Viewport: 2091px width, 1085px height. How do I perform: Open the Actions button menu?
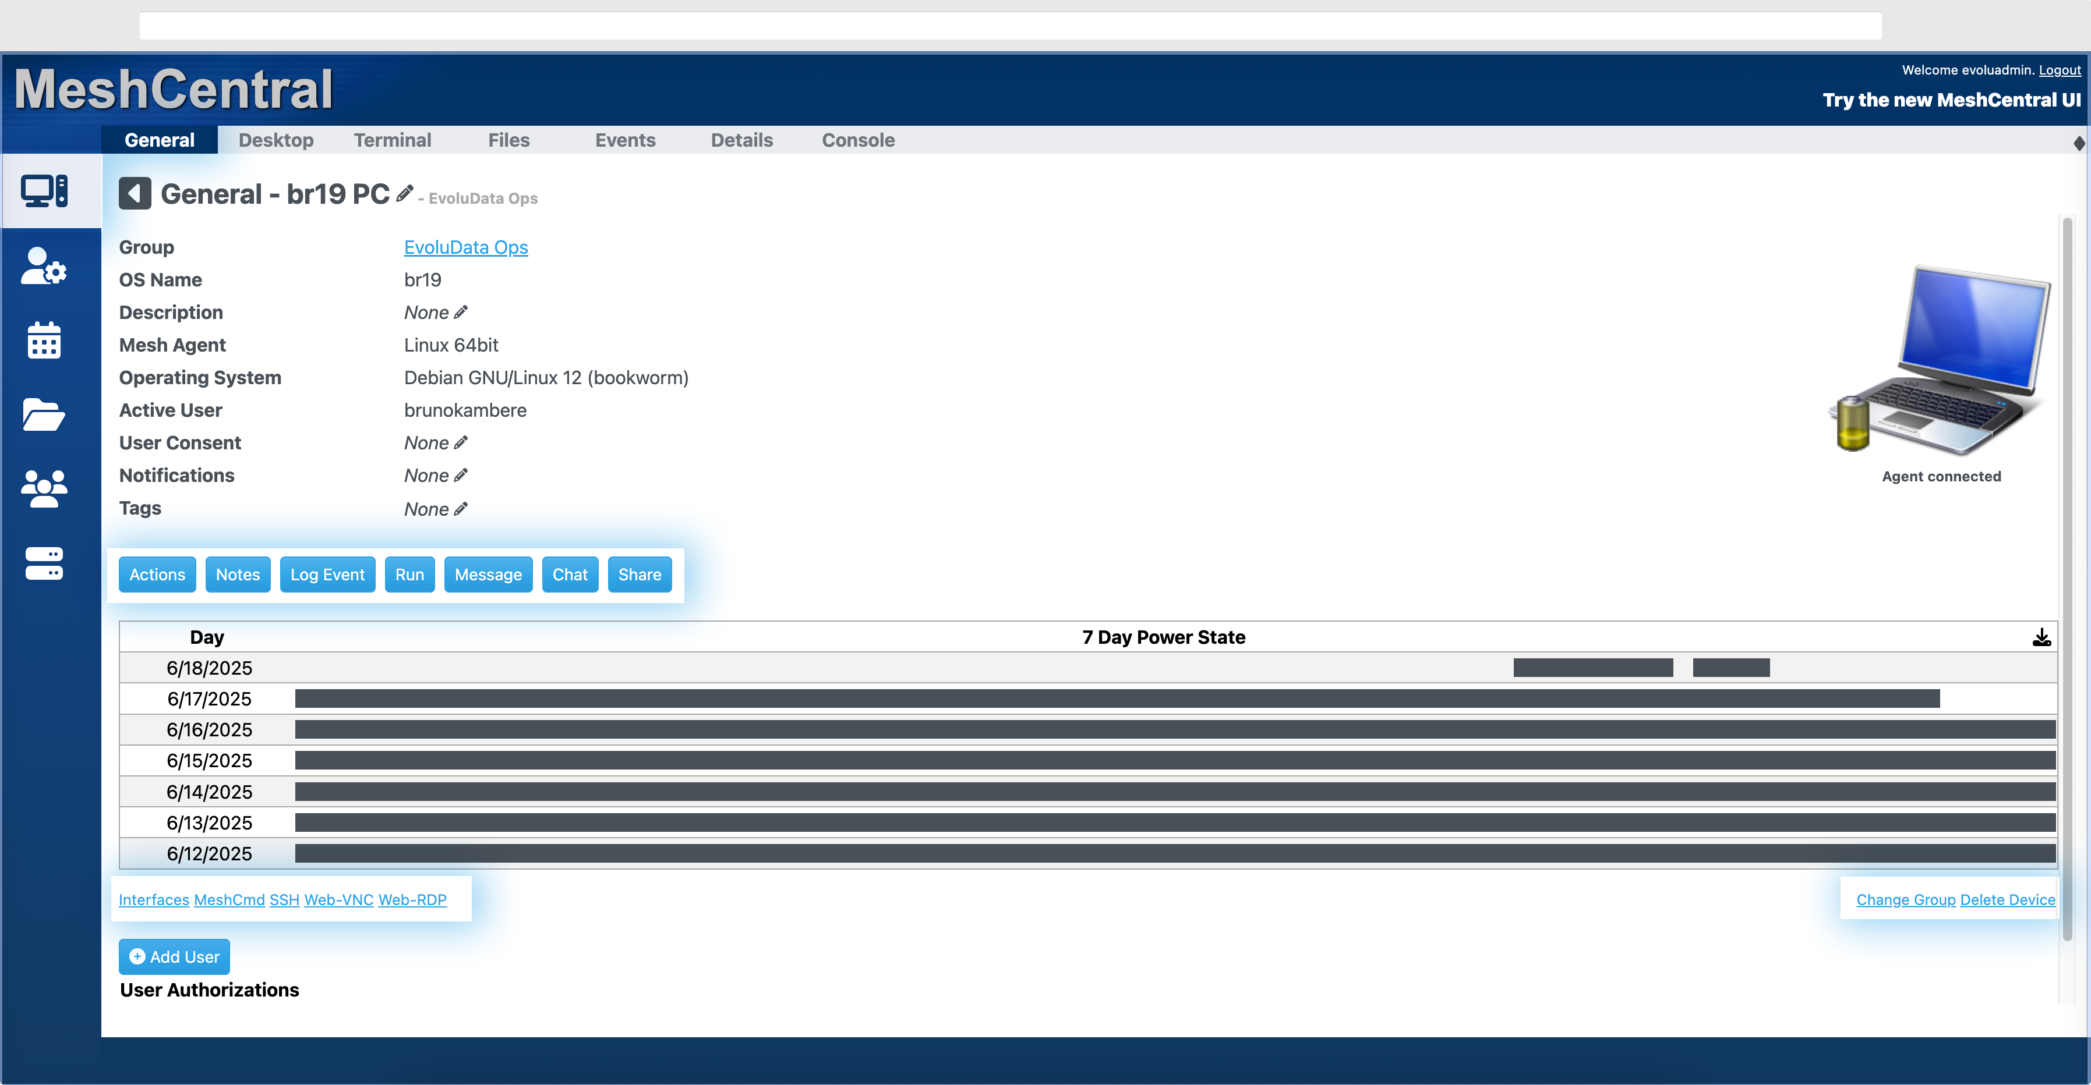tap(157, 575)
